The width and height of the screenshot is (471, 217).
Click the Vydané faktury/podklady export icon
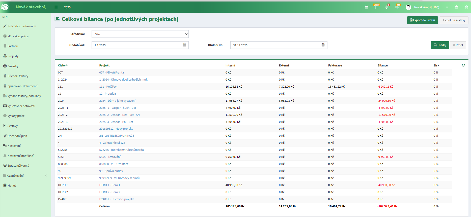(x=5, y=96)
